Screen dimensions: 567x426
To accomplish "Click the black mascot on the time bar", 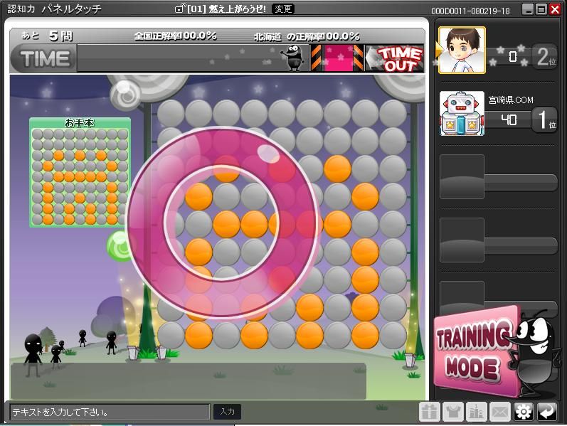I will click(295, 58).
